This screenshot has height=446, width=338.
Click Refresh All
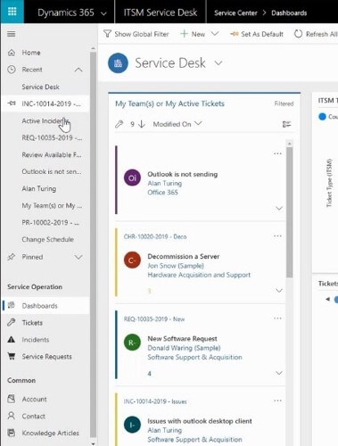[316, 34]
